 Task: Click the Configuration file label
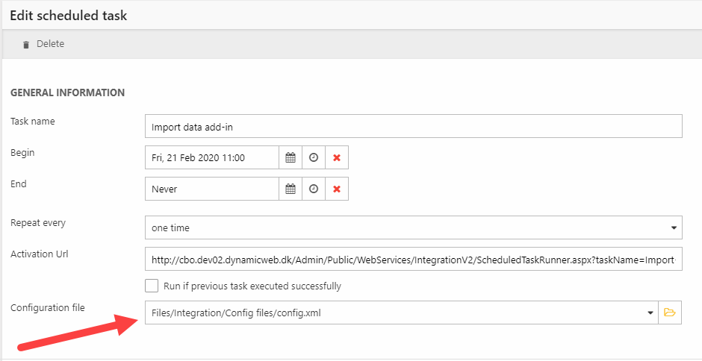pyautogui.click(x=48, y=308)
